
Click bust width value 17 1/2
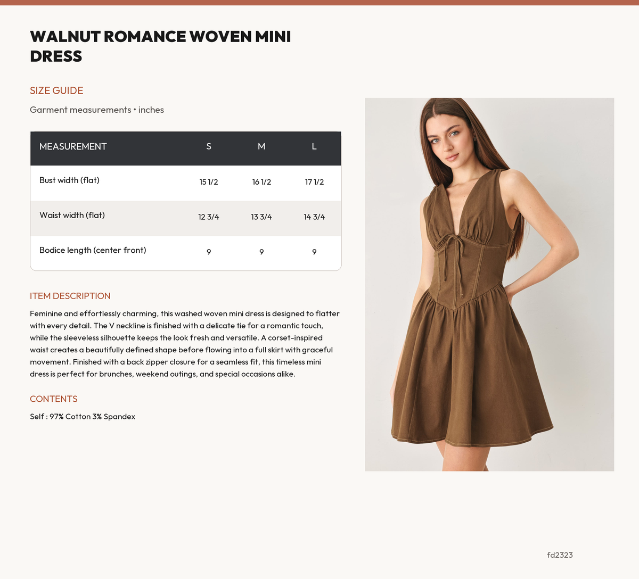click(x=314, y=182)
